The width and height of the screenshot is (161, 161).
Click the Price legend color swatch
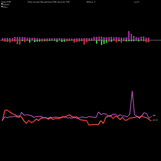click(2, 7)
